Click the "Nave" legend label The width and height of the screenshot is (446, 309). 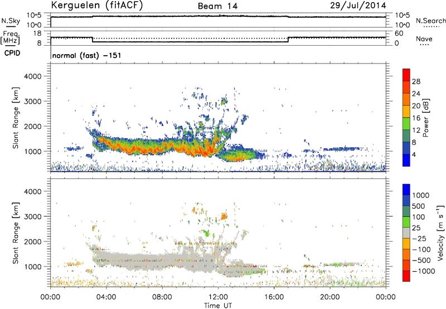tap(424, 38)
